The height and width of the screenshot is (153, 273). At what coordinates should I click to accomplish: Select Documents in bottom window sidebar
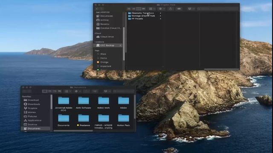point(36,128)
